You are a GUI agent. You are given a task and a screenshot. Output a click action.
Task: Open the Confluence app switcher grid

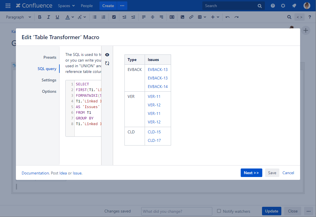pos(8,6)
